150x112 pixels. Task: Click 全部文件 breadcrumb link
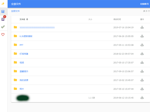(x=15, y=11)
